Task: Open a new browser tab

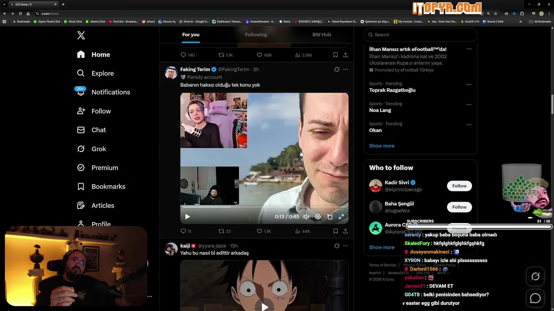Action: coord(63,4)
